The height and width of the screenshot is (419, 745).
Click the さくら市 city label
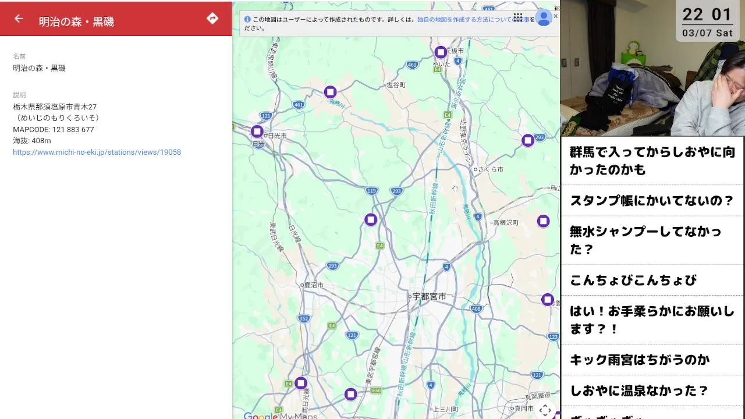(x=492, y=169)
